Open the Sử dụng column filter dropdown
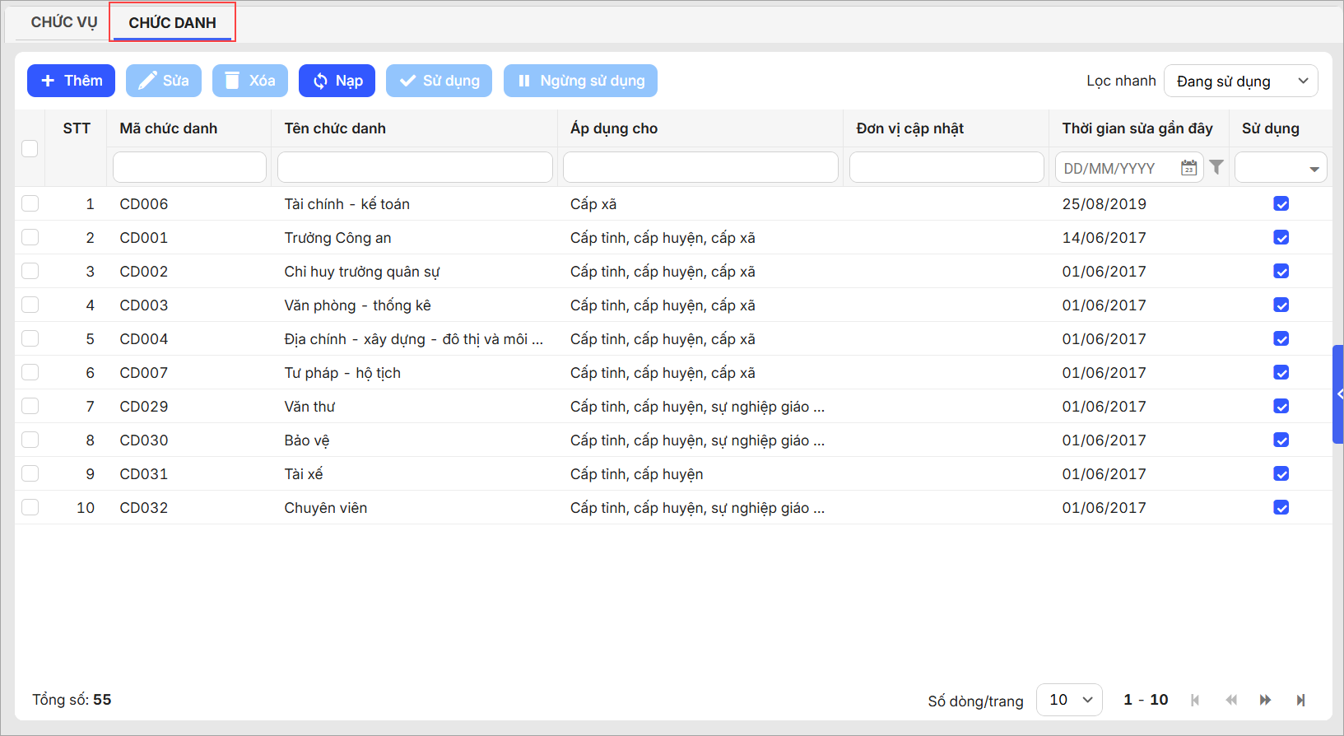 [1281, 168]
